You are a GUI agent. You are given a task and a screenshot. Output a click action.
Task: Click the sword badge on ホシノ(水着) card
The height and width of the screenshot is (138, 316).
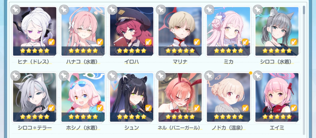tap(100, 108)
